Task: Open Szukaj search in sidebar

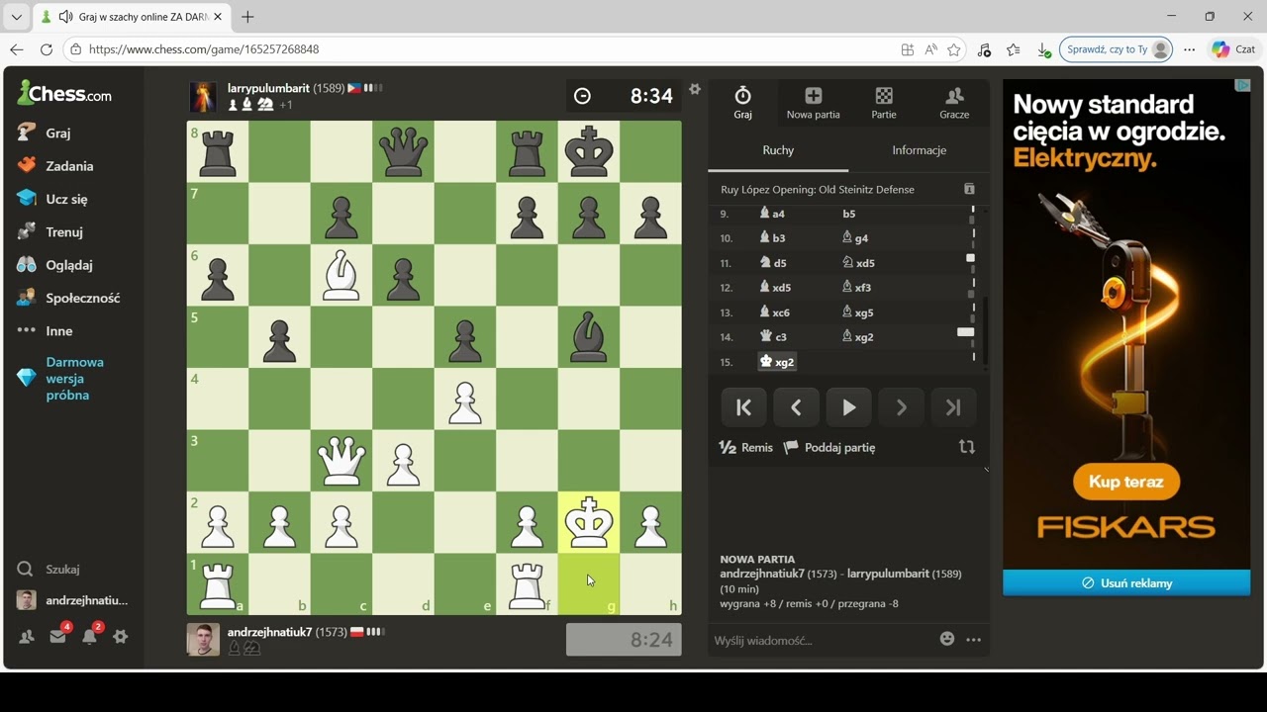Action: pos(49,570)
